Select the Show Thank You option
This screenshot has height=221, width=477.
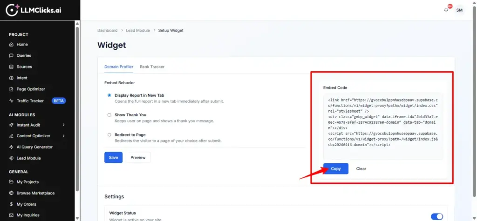click(x=109, y=115)
